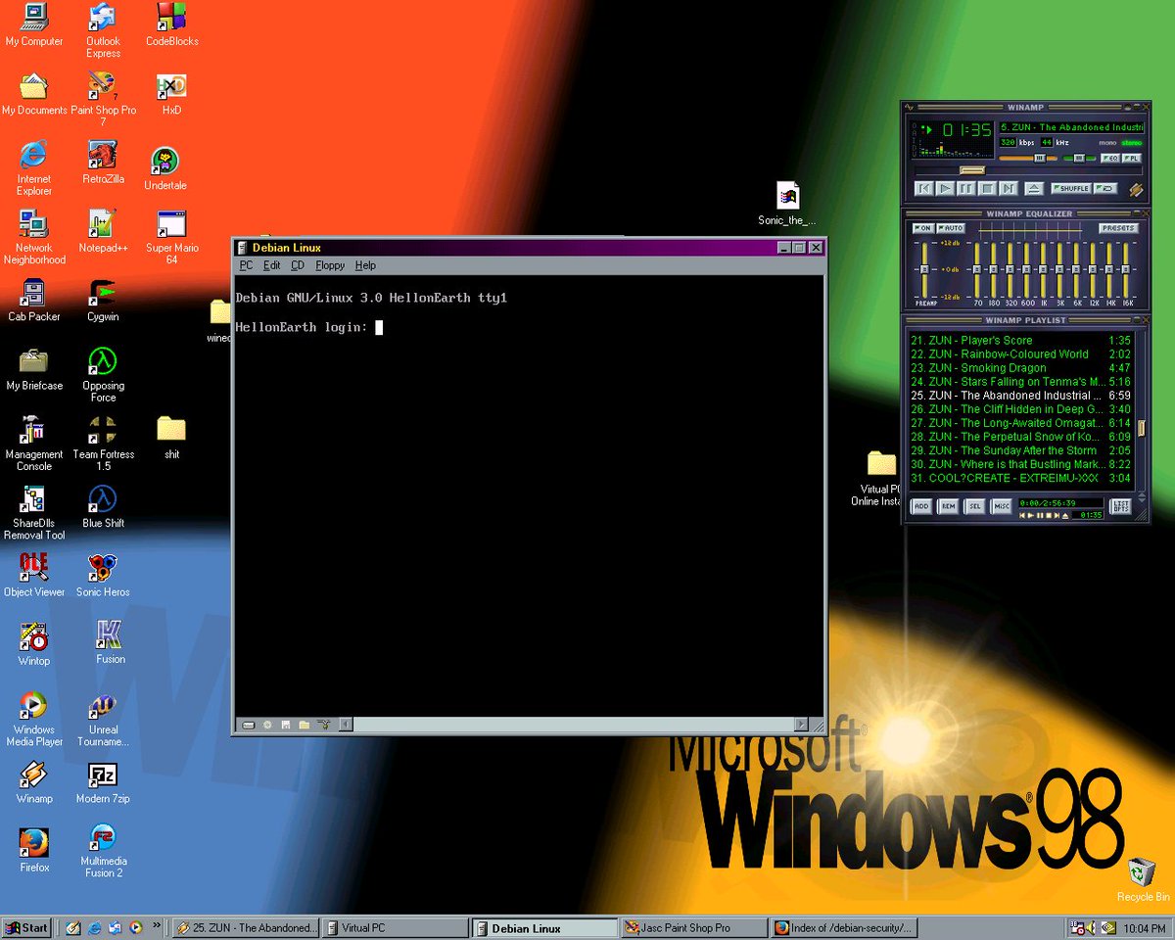Image resolution: width=1175 pixels, height=940 pixels.
Task: Open the playlist ADD menu
Action: point(921,506)
